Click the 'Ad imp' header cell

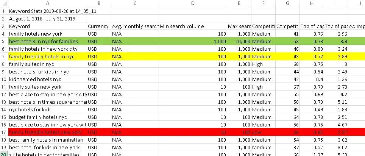[x=357, y=26]
